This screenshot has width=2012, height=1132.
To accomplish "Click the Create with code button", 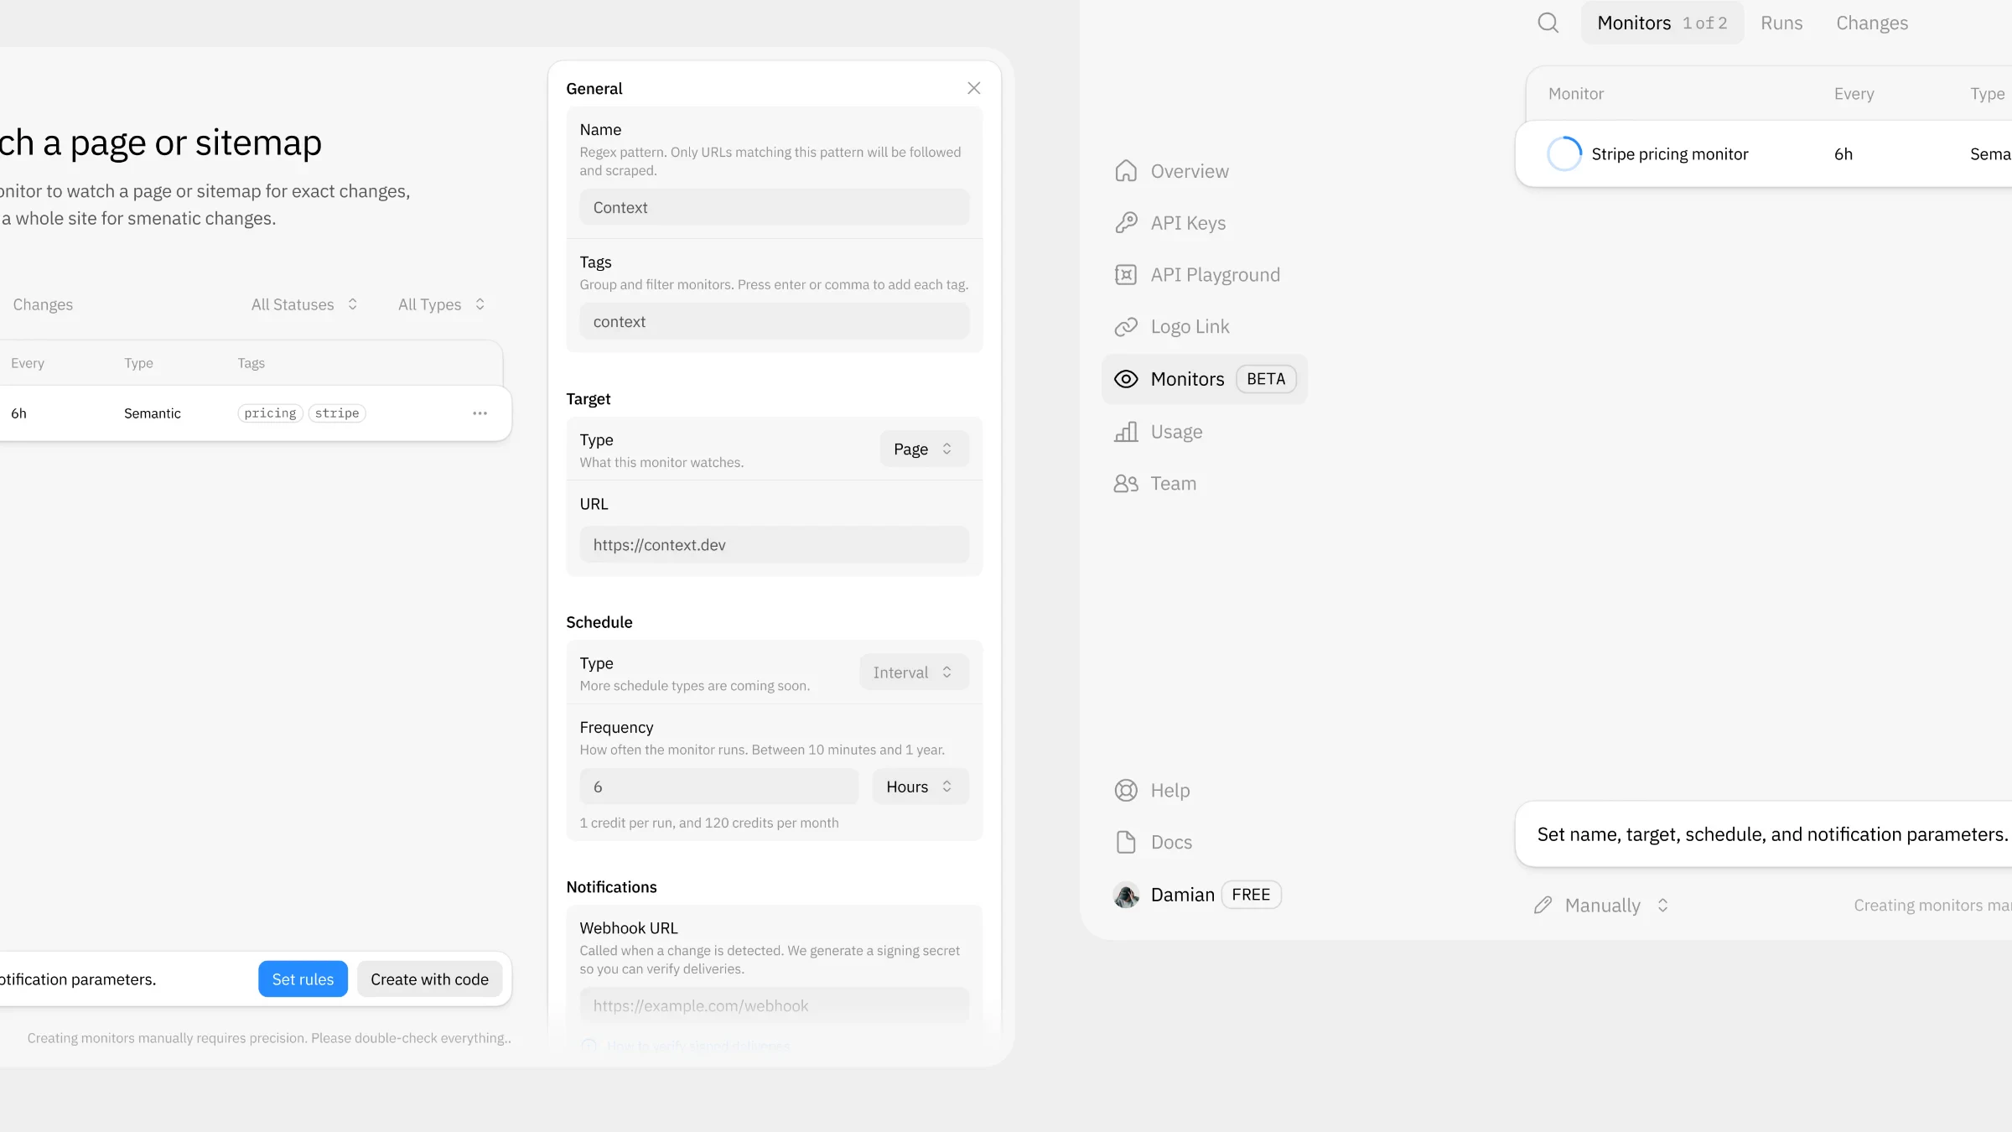I will tap(429, 979).
